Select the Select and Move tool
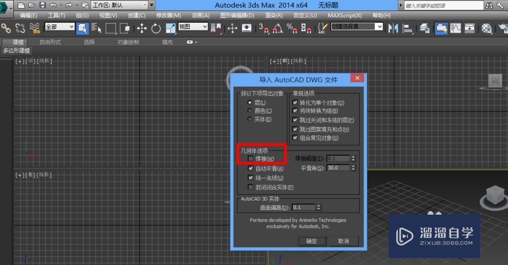The image size is (508, 265). [x=142, y=28]
